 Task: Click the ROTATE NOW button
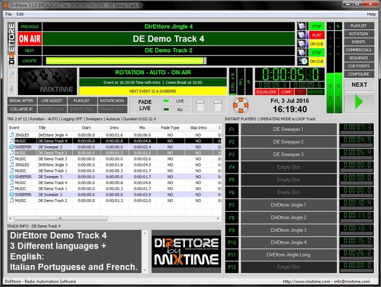112,100
